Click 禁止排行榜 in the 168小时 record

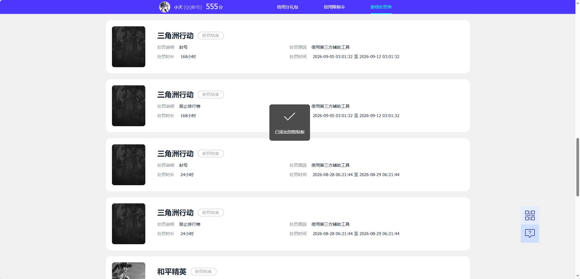tap(190, 106)
